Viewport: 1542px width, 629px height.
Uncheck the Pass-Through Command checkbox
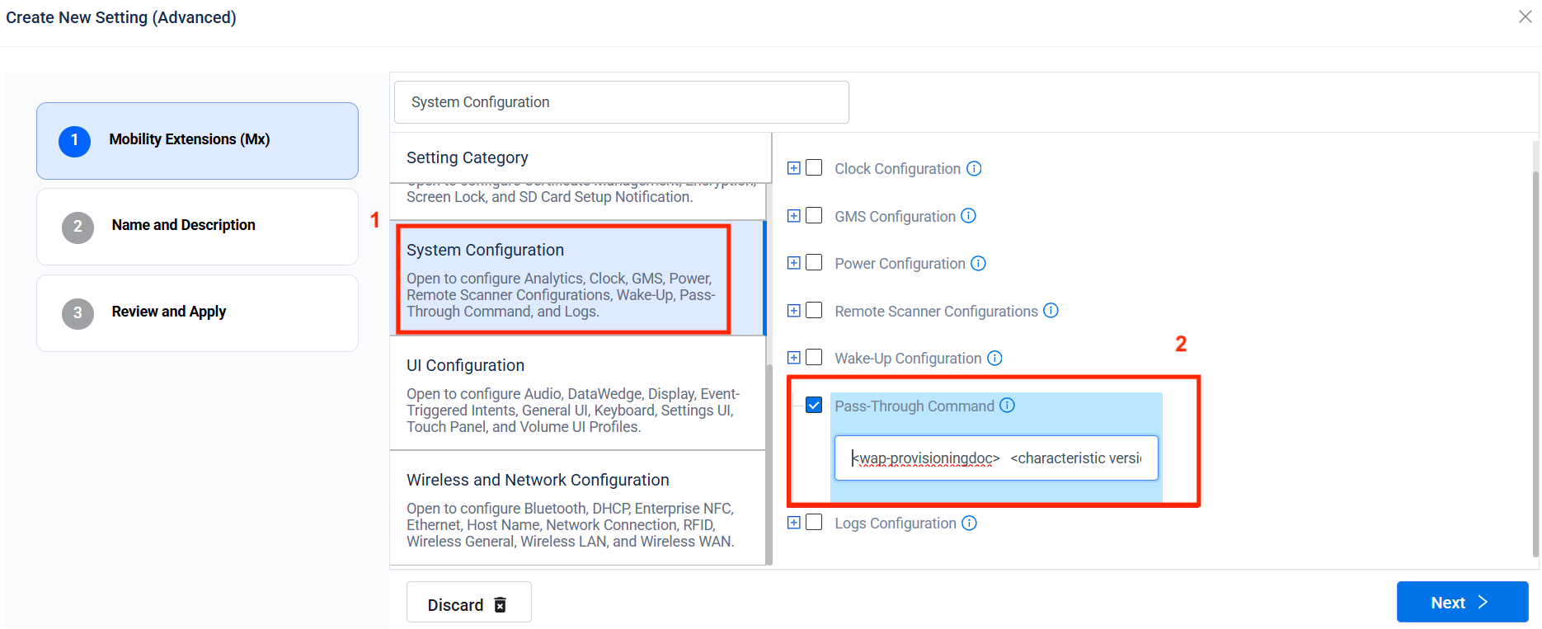pos(814,406)
